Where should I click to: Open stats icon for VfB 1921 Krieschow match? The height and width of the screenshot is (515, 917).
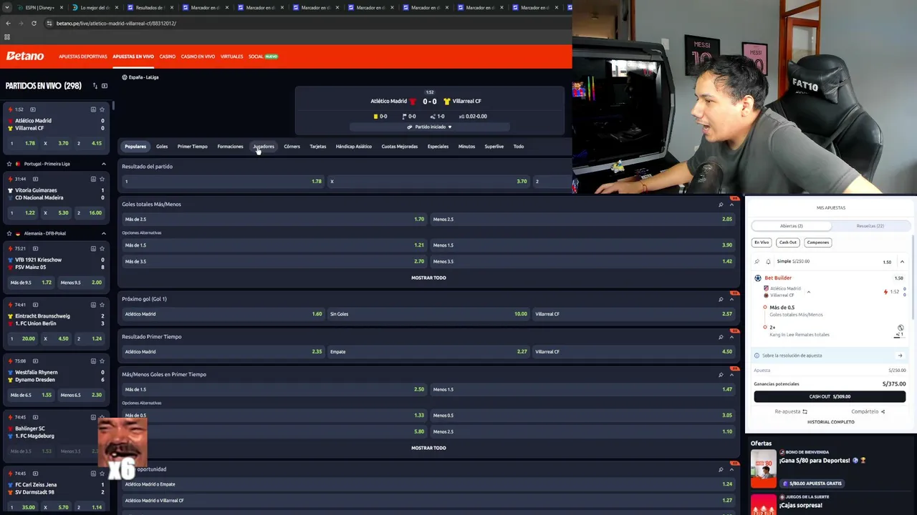click(x=93, y=248)
